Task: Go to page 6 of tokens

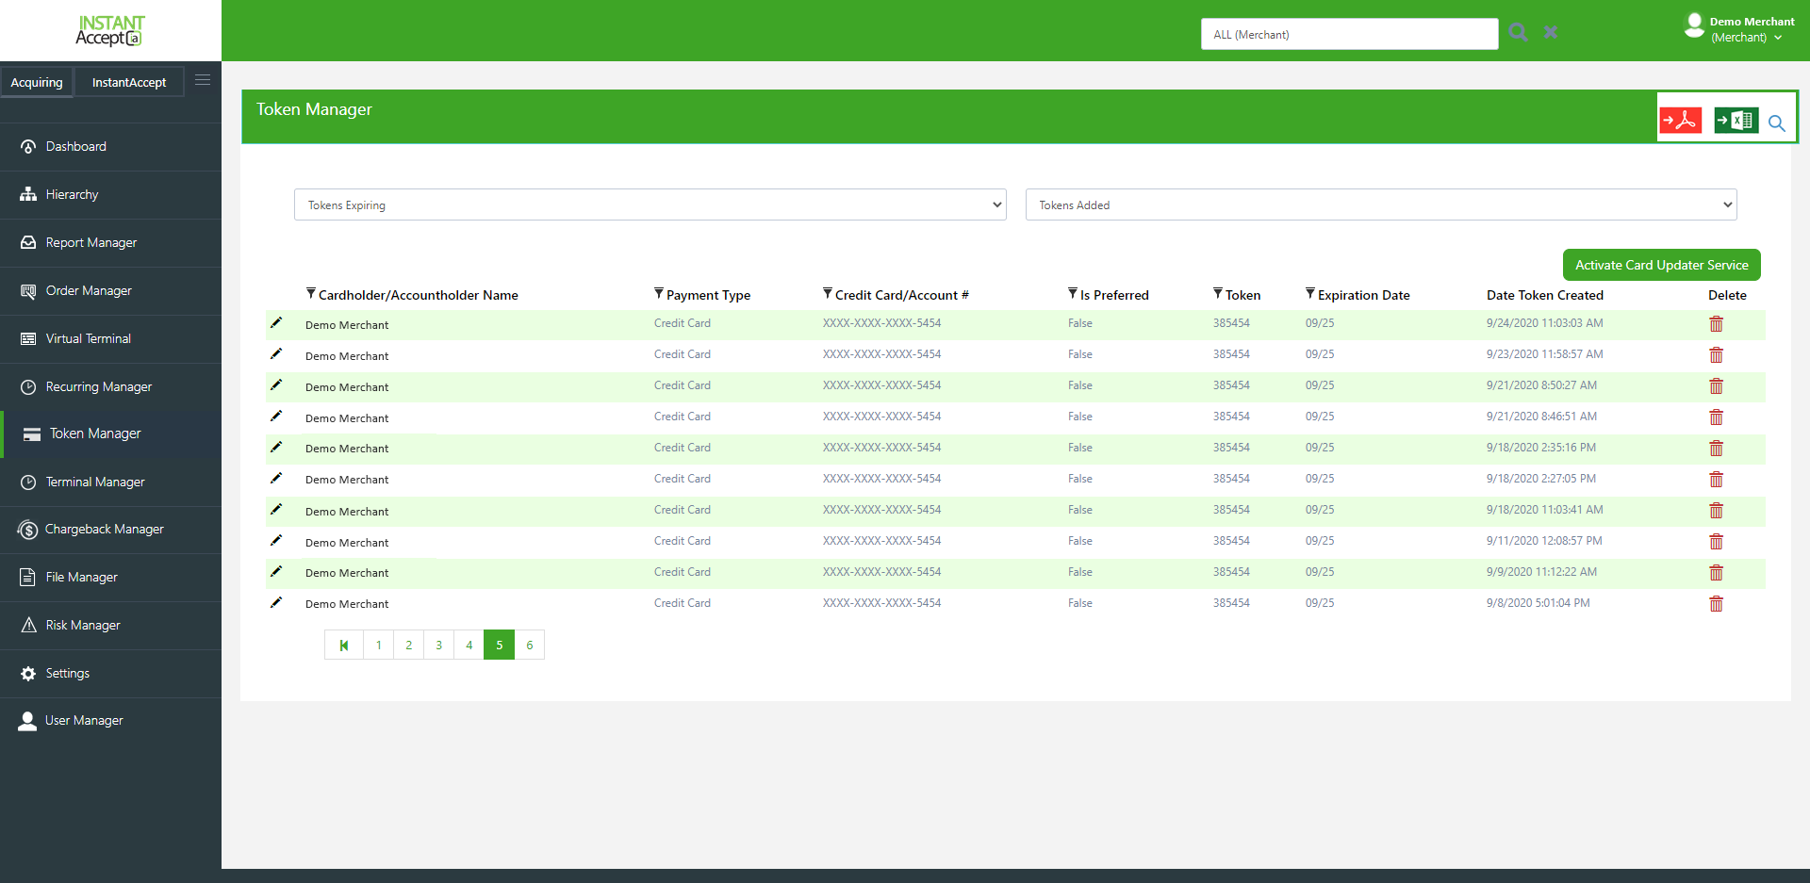Action: pos(530,646)
